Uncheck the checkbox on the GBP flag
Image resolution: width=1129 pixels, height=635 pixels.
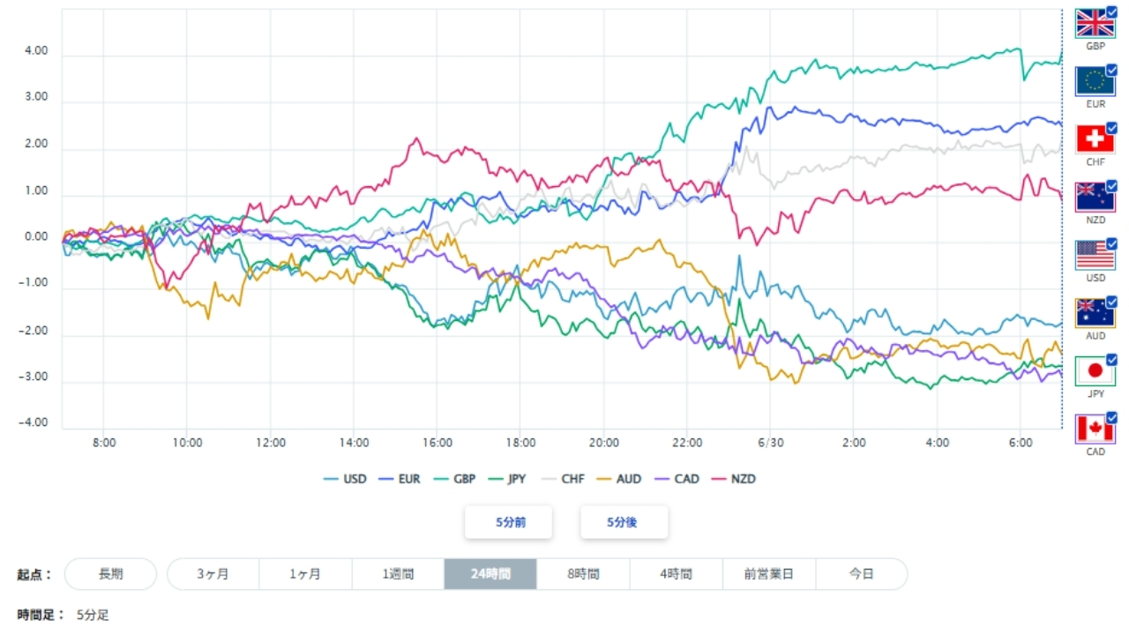1111,11
